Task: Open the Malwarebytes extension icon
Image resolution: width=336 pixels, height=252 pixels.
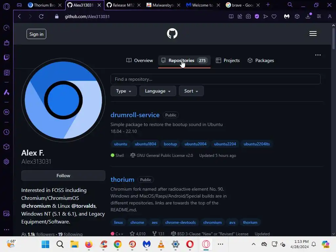Action: 287,16
